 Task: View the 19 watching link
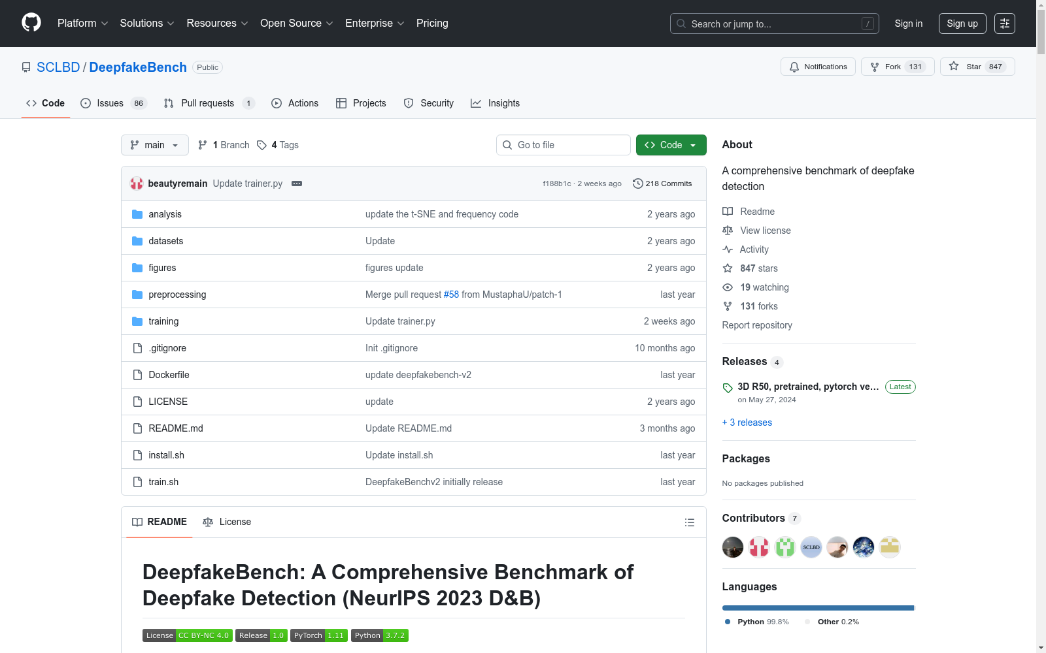[756, 287]
